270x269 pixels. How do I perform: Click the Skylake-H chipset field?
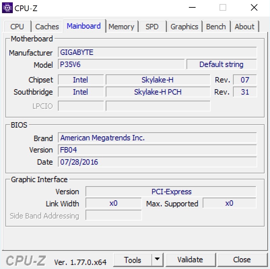pos(158,80)
